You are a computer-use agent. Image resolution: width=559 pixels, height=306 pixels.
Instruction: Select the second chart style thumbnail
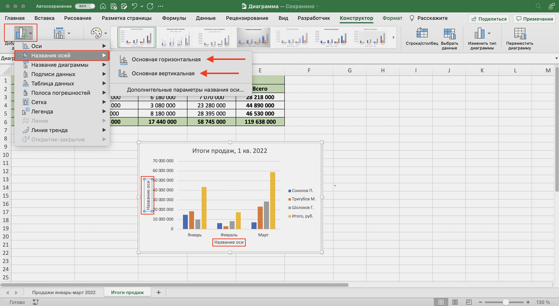pyautogui.click(x=176, y=37)
